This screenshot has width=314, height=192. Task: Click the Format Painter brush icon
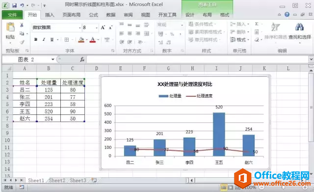[x=22, y=42]
